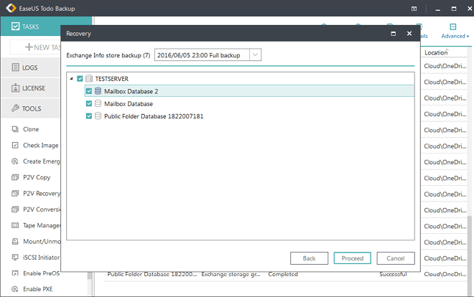The height and width of the screenshot is (297, 474).
Task: Click the main window tray menu icon
Action: click(x=414, y=9)
